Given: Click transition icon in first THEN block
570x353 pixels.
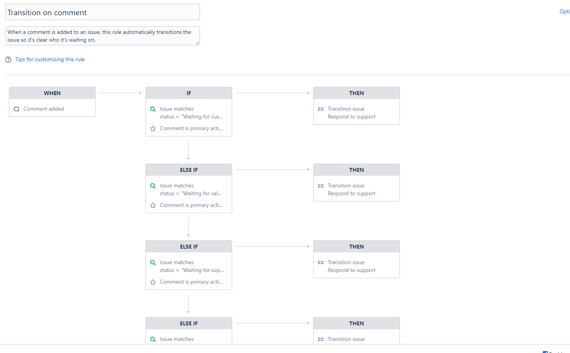Looking at the screenshot, I should [x=321, y=109].
